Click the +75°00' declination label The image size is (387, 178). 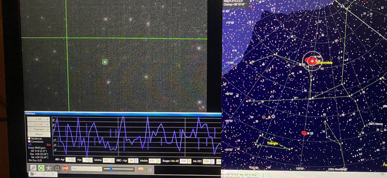point(230,23)
